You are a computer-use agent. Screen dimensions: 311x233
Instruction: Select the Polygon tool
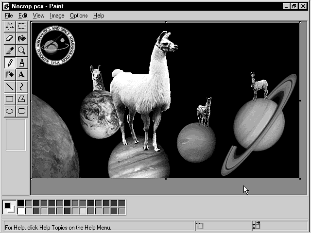[21, 99]
